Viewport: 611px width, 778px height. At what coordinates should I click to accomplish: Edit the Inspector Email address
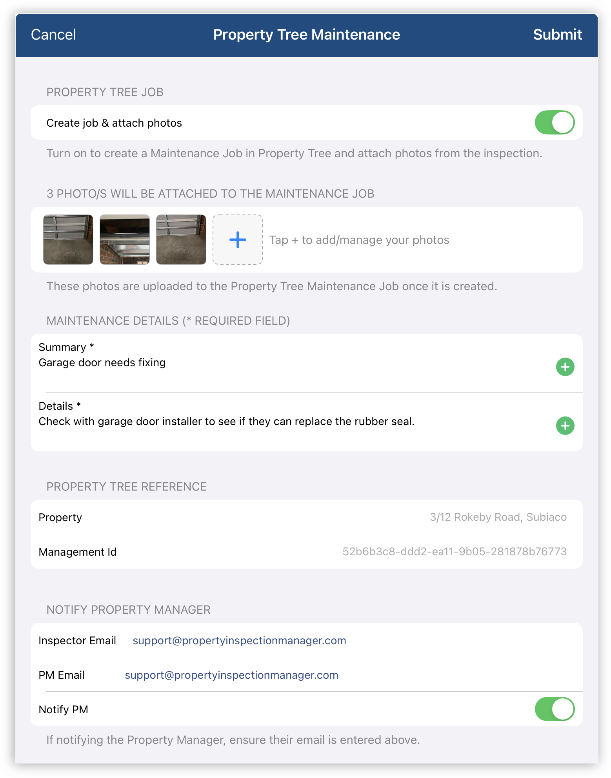pos(239,641)
